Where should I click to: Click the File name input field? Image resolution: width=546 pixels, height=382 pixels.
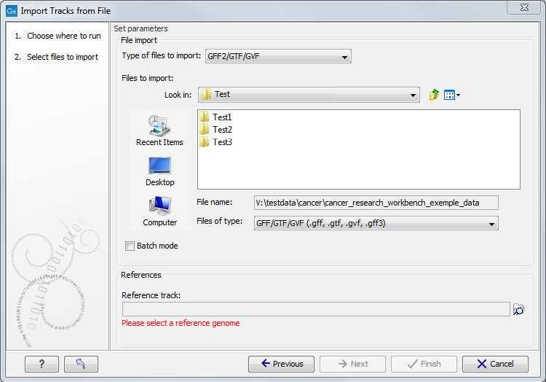(376, 203)
